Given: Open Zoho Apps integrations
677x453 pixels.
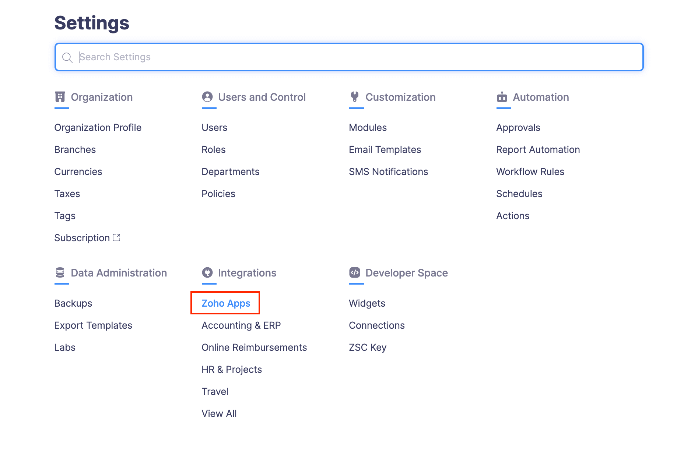Looking at the screenshot, I should point(226,303).
